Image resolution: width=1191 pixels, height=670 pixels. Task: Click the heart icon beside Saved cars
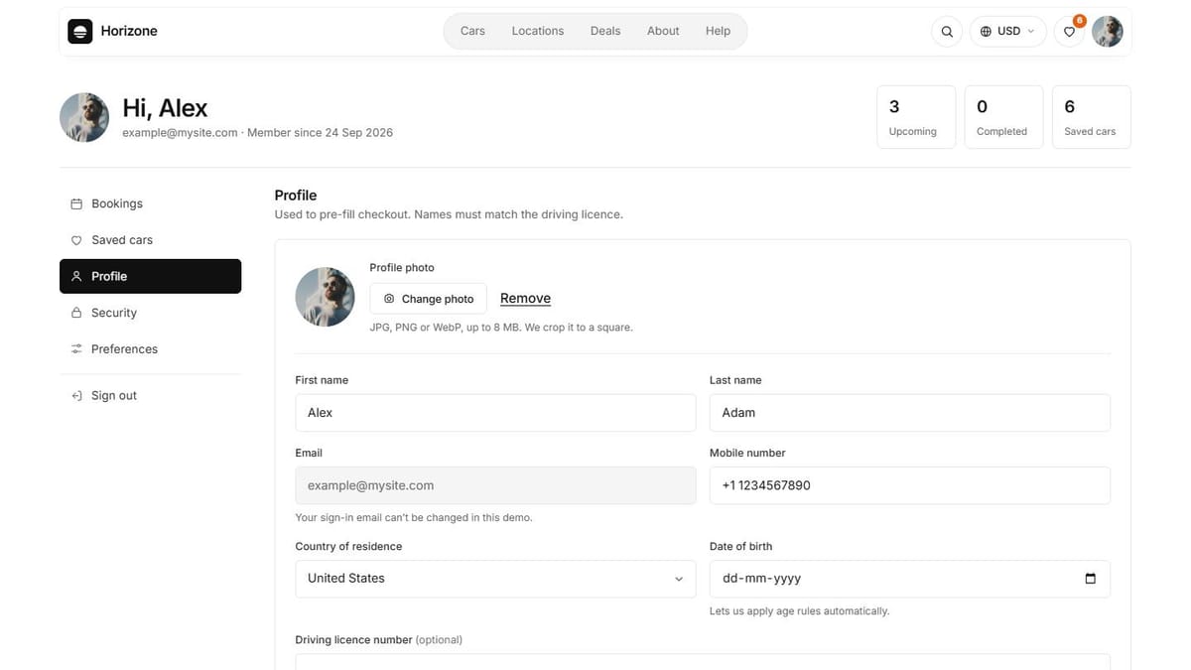tap(76, 240)
